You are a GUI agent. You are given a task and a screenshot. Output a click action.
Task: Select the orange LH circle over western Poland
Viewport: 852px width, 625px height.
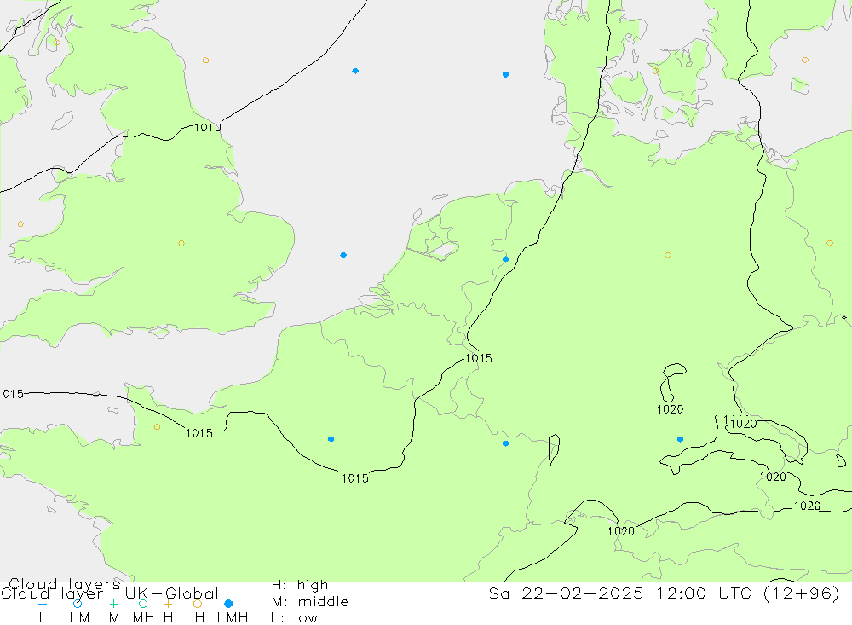coord(830,244)
